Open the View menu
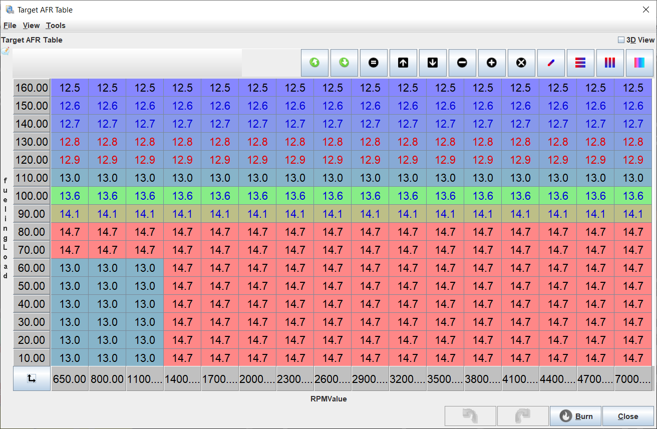The width and height of the screenshot is (657, 429). 31,26
